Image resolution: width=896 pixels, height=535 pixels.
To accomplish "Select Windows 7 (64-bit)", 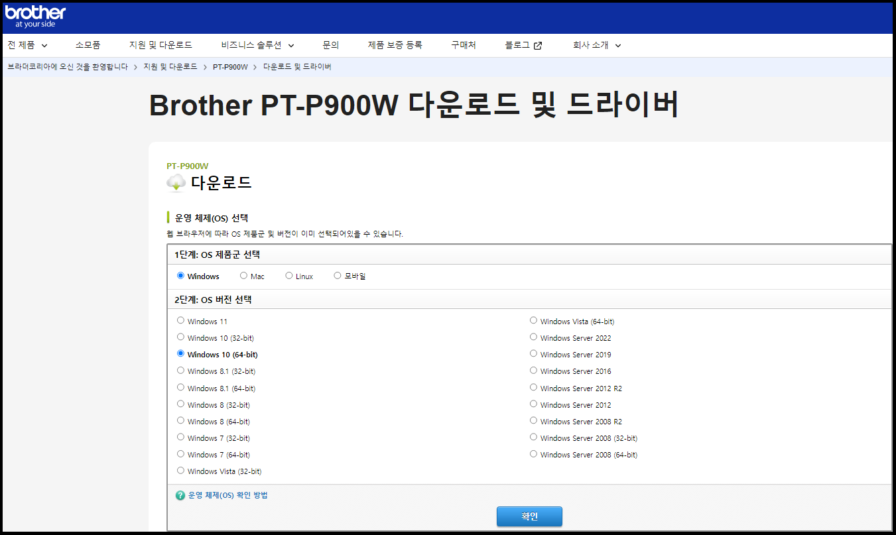I will click(x=180, y=453).
